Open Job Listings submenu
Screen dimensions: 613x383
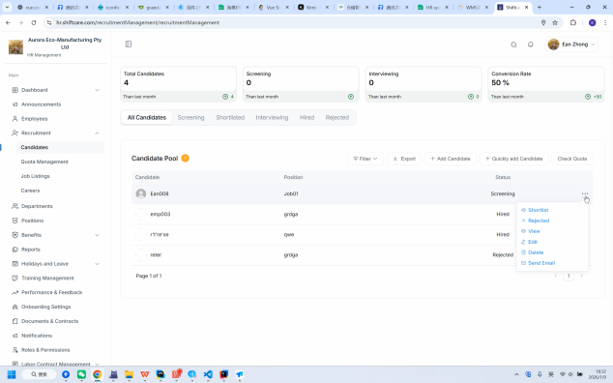(35, 176)
